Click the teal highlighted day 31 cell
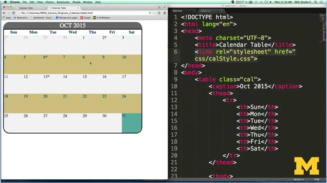 (x=132, y=122)
